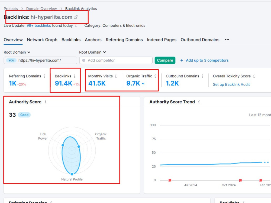271x203 pixels.
Task: Open the Referring Domains tab
Action: point(124,40)
